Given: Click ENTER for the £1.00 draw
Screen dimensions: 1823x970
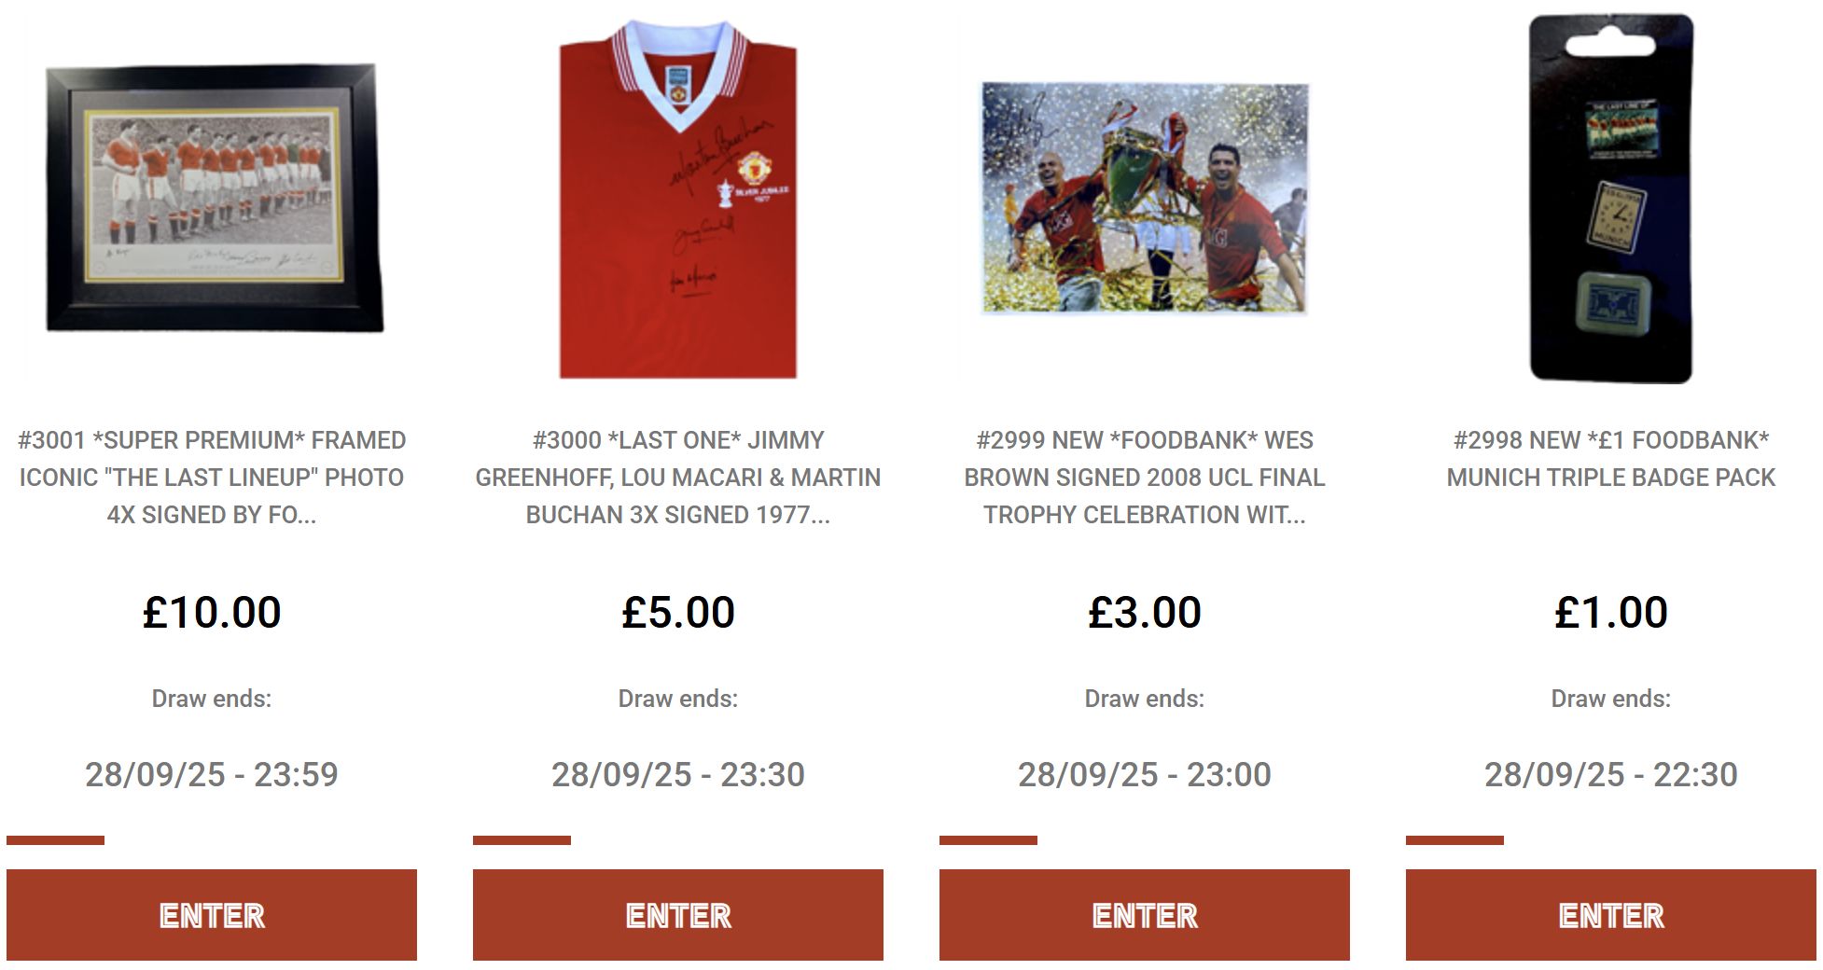Looking at the screenshot, I should click(1611, 915).
